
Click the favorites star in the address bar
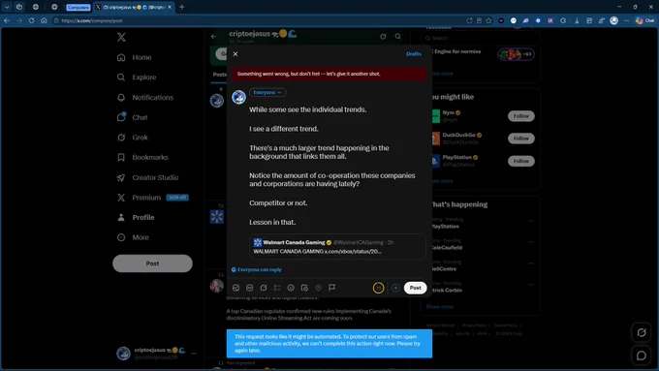488,20
